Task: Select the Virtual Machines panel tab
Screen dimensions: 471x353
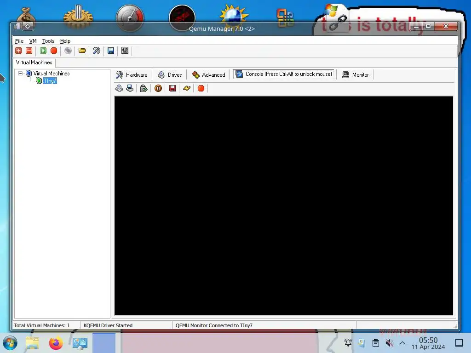Action: [x=34, y=63]
